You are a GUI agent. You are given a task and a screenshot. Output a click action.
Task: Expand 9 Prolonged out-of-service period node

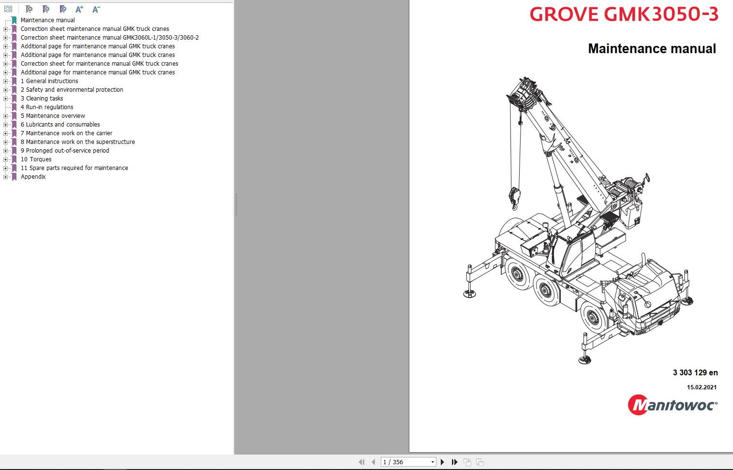(5, 151)
